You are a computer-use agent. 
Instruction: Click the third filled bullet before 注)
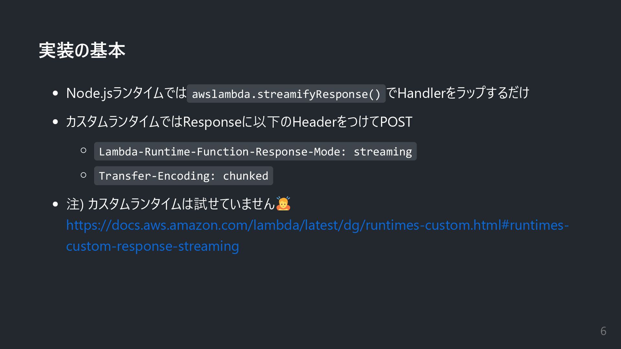pyautogui.click(x=55, y=204)
